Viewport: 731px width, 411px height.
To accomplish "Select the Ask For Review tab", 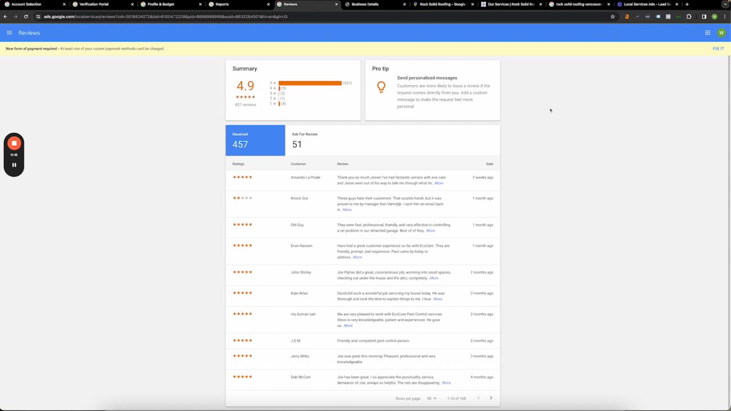I will pos(304,140).
